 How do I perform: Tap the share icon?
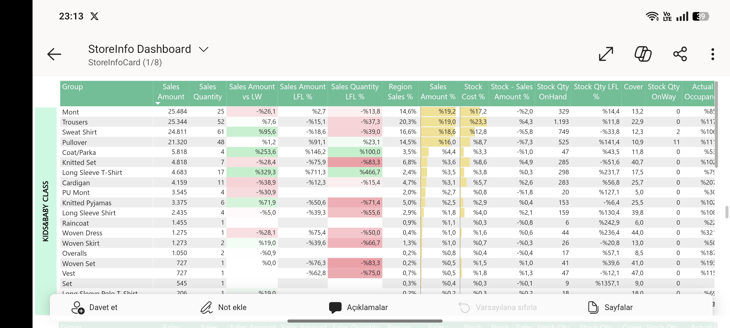[x=680, y=54]
